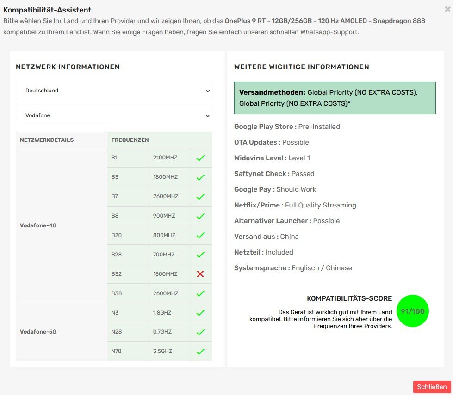Viewport: 453px width, 395px height.
Task: Click the green check for B8 900MHZ
Action: 200,216
